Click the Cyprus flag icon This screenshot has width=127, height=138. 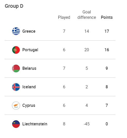point(16,106)
